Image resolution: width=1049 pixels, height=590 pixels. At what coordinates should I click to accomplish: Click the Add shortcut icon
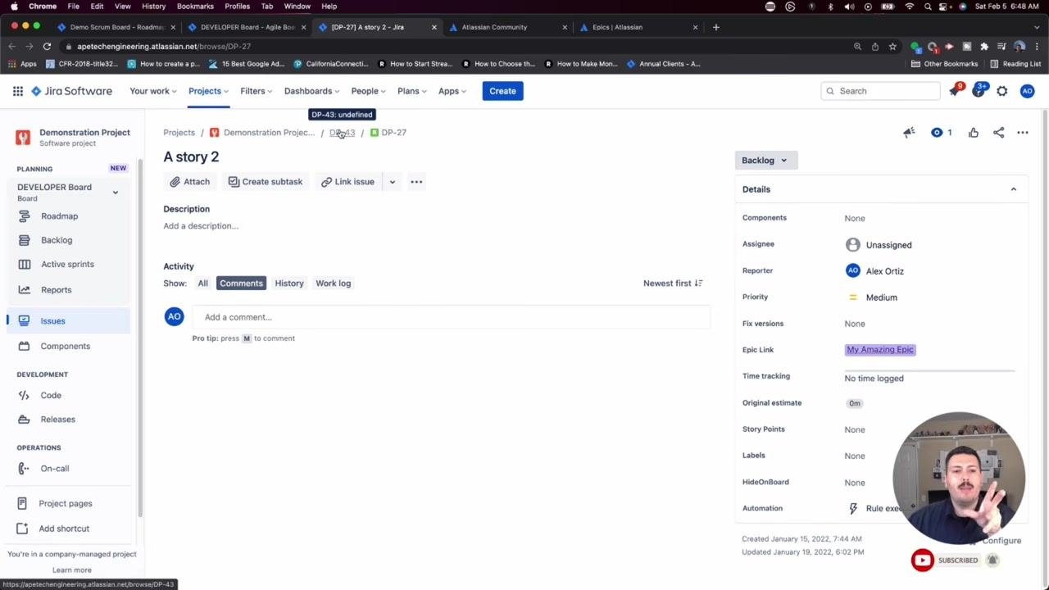[x=22, y=529]
